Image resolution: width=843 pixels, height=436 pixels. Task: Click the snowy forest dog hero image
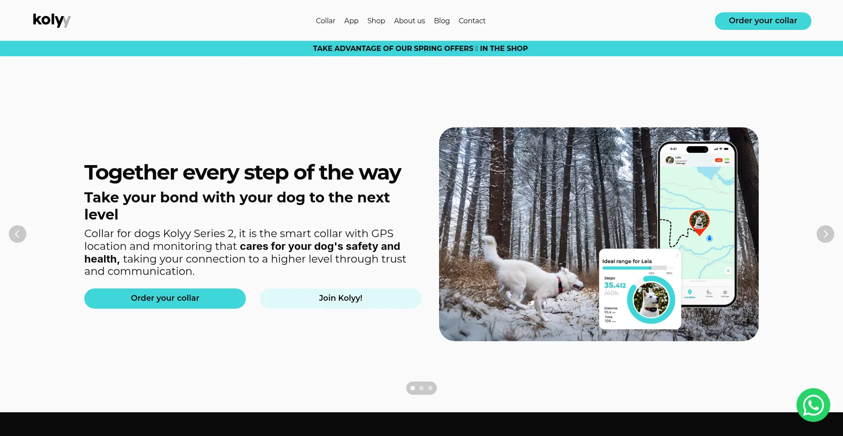[x=599, y=234]
